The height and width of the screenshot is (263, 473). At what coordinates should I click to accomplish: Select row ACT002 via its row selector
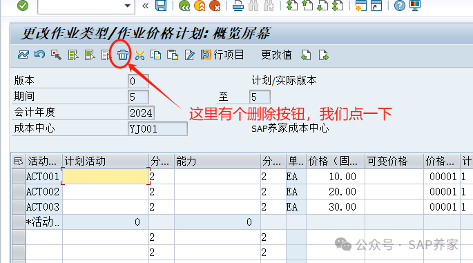click(19, 191)
